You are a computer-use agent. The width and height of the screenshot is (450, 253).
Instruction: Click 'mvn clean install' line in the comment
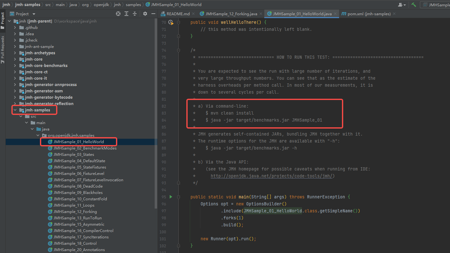click(229, 113)
